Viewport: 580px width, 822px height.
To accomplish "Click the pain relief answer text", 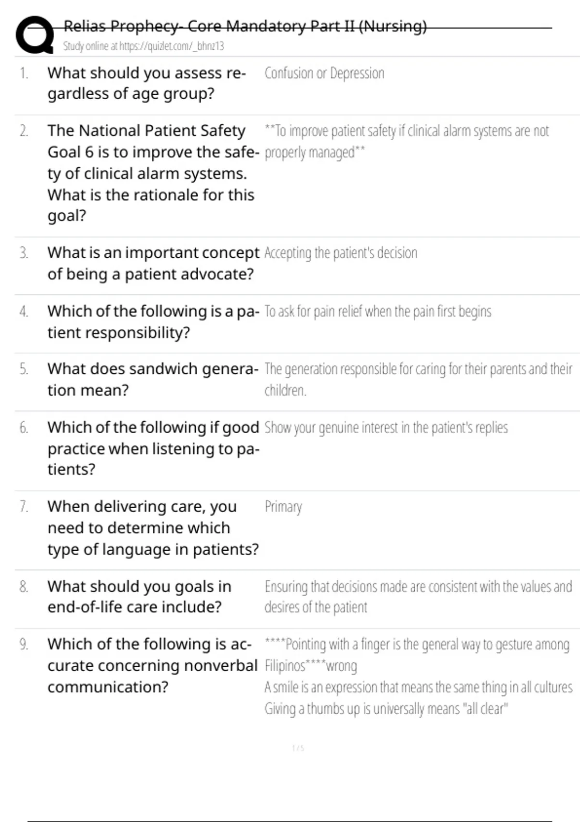I will pyautogui.click(x=377, y=311).
